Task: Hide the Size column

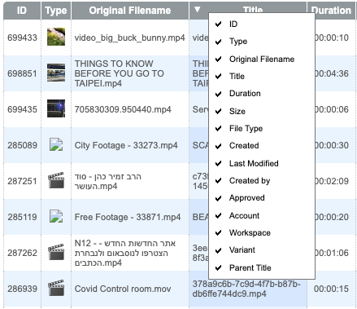Action: [x=262, y=111]
